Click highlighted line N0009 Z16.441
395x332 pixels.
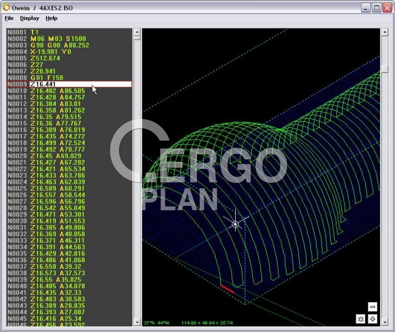click(69, 84)
